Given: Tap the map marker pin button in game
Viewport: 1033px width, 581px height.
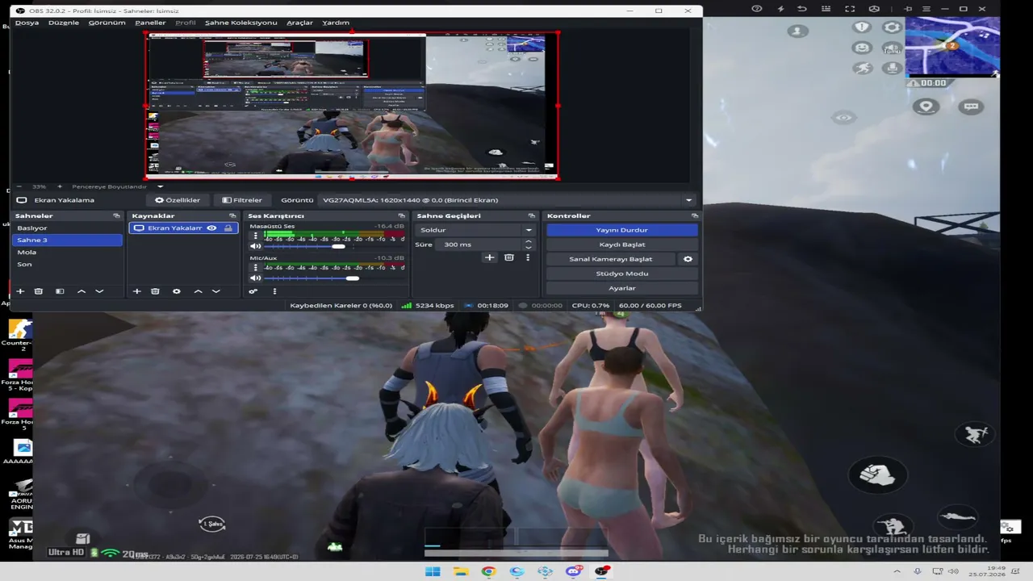Looking at the screenshot, I should [926, 107].
